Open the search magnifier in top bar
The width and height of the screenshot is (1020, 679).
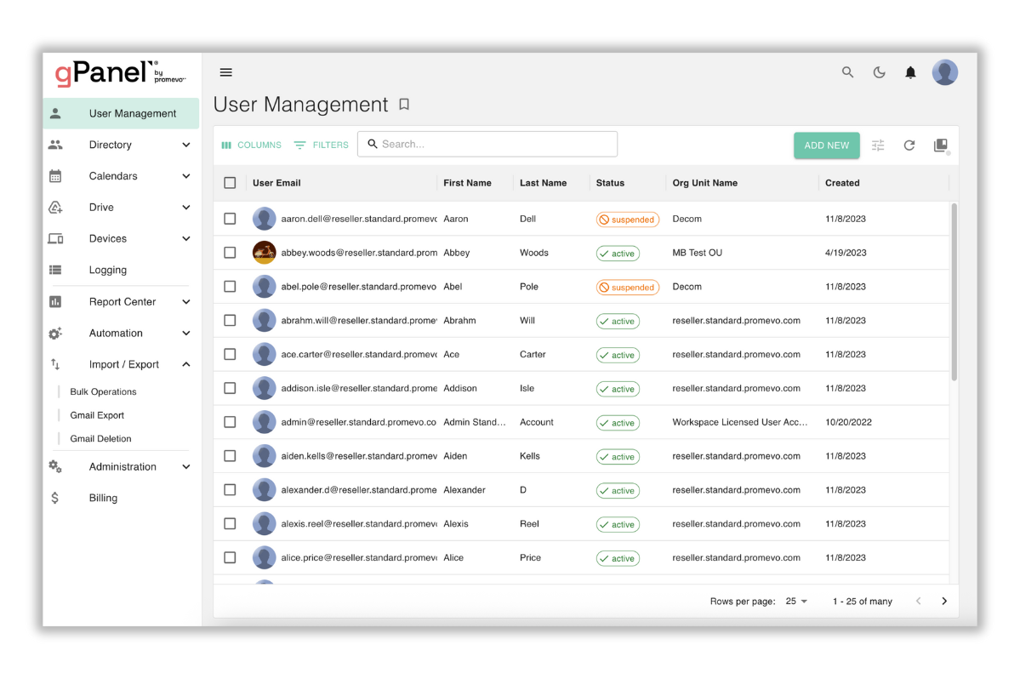(x=847, y=72)
